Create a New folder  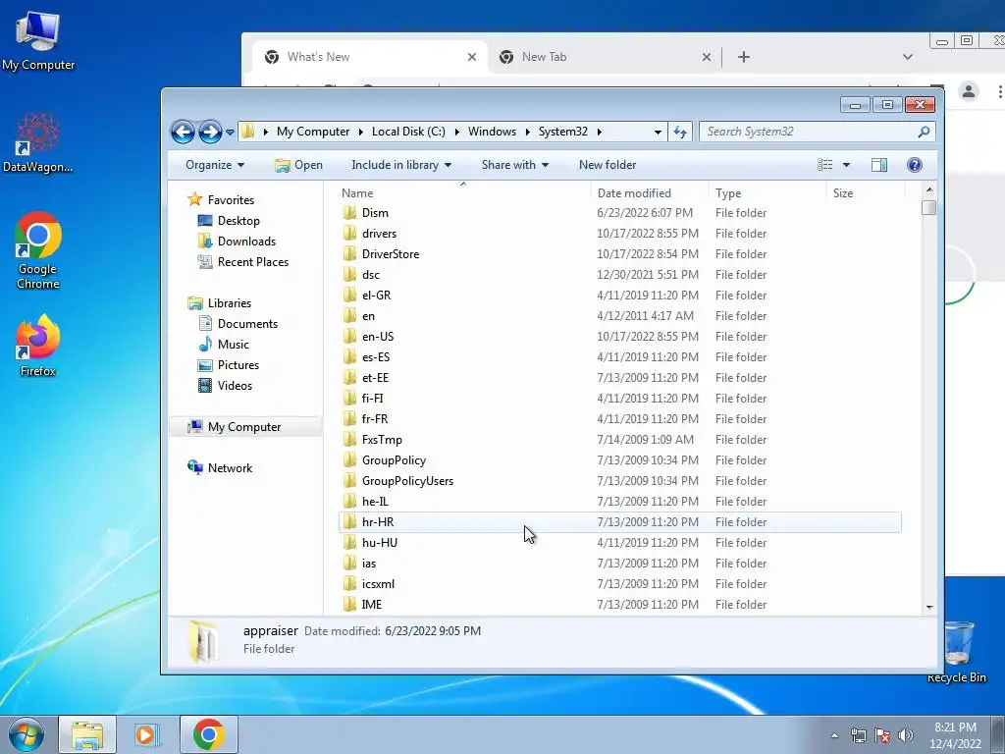(607, 165)
